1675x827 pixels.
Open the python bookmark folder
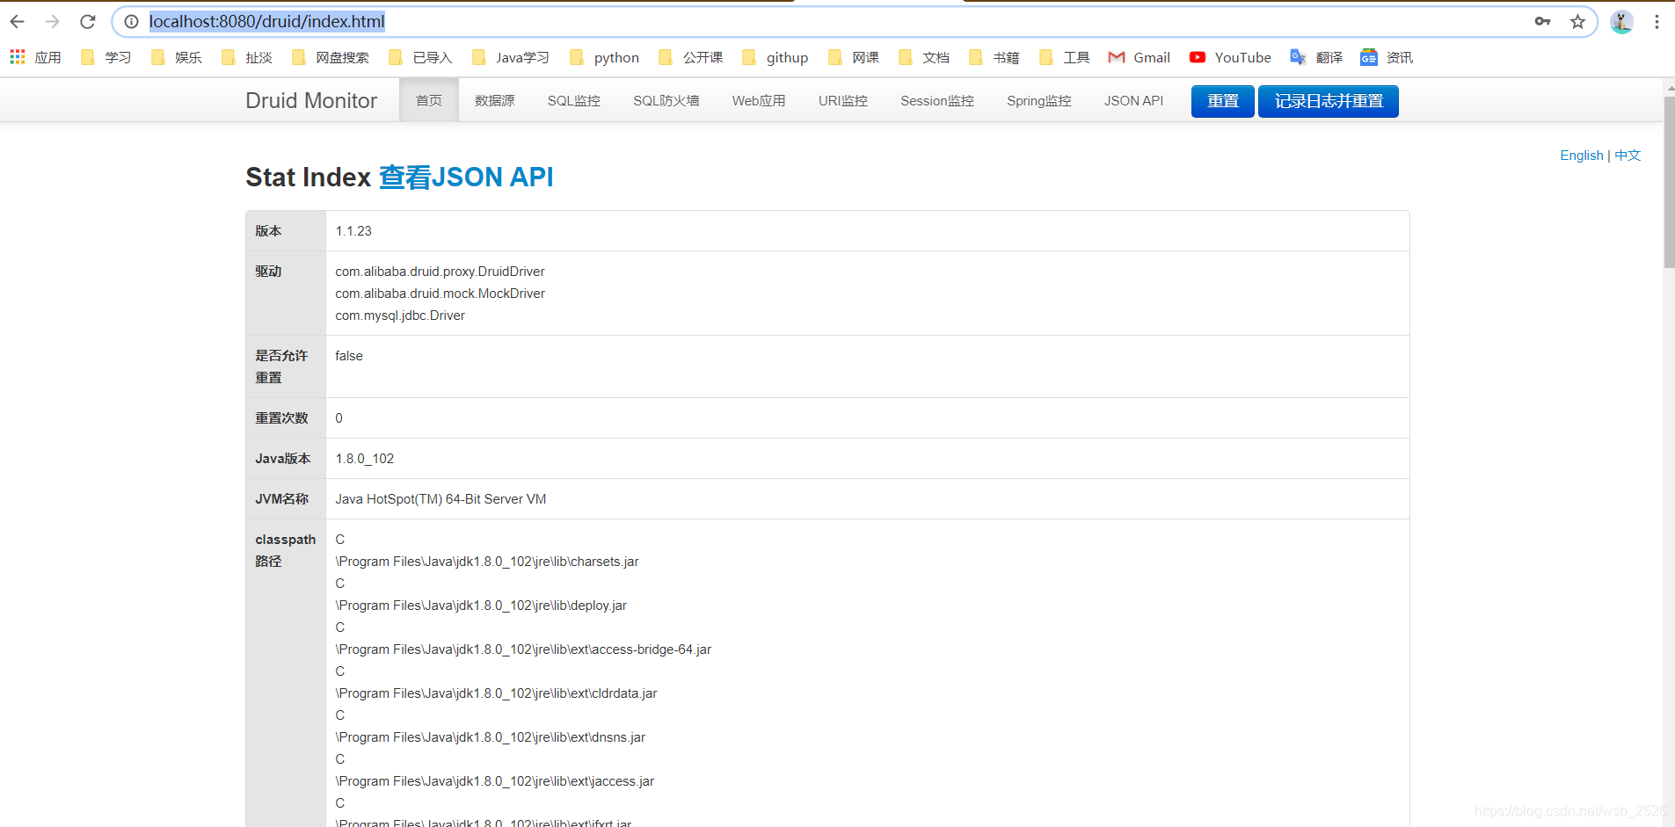[x=604, y=57]
